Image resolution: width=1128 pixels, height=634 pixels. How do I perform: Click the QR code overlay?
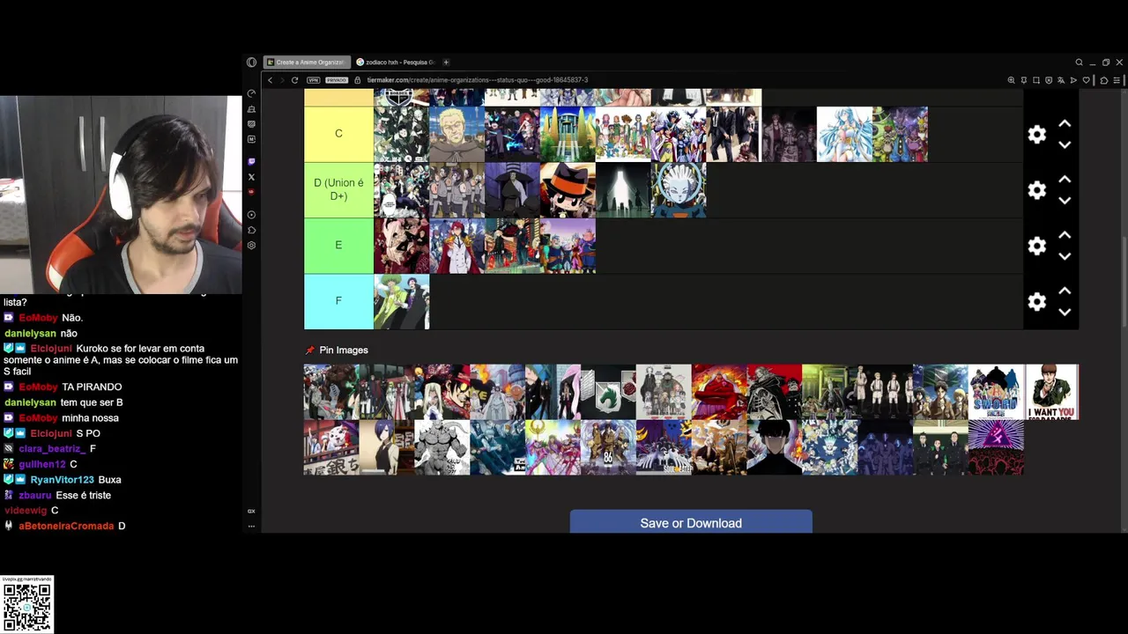(x=26, y=606)
